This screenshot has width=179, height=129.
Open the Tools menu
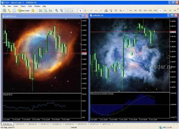(x=30, y=6)
